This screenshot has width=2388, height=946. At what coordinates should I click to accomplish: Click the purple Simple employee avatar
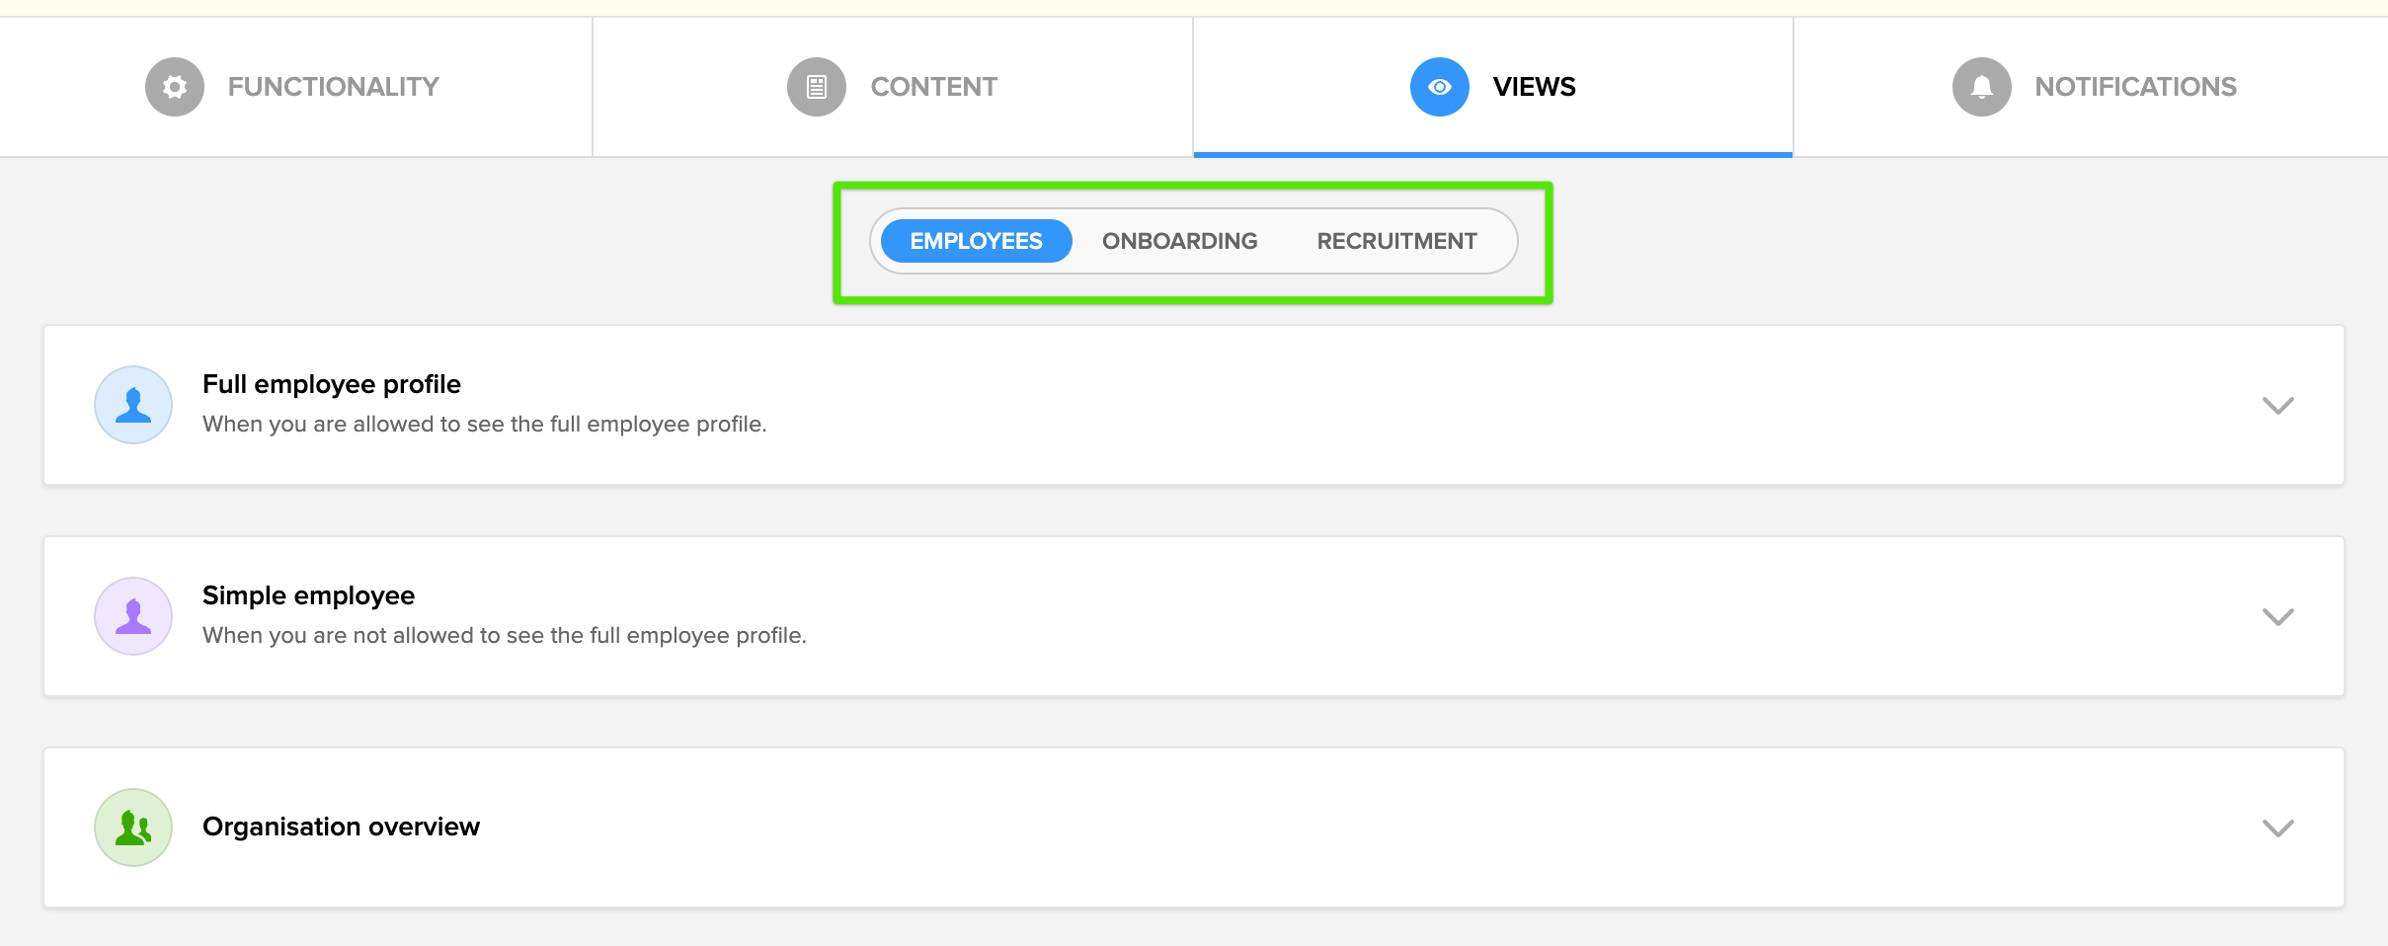(133, 616)
